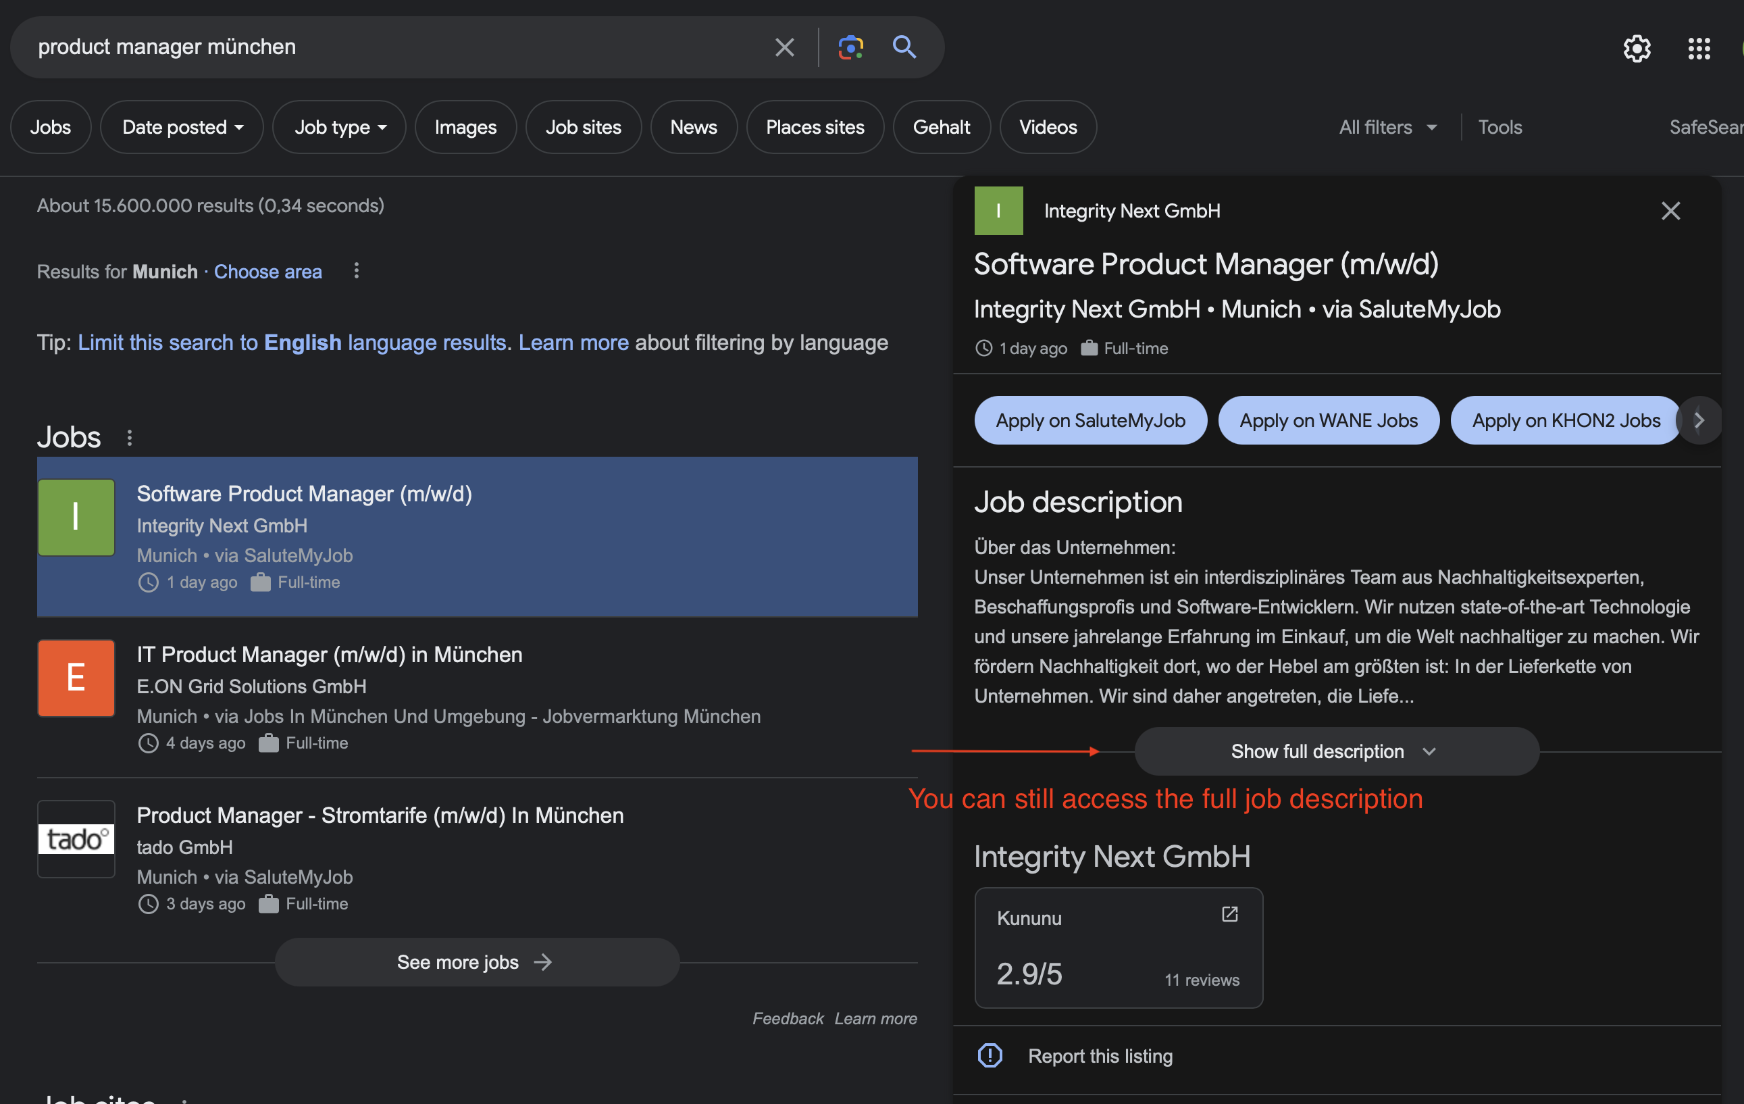Viewport: 1744px width, 1104px height.
Task: Switch to the Images tab
Action: click(465, 127)
